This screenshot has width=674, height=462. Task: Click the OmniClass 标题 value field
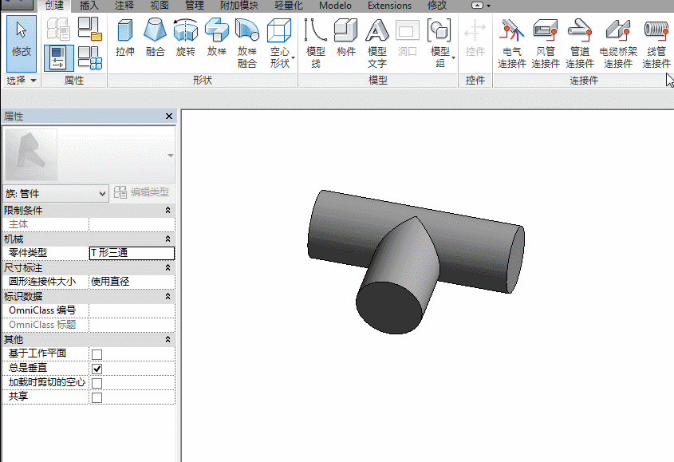(x=132, y=325)
